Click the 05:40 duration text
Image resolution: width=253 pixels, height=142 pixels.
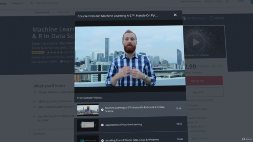point(180,139)
